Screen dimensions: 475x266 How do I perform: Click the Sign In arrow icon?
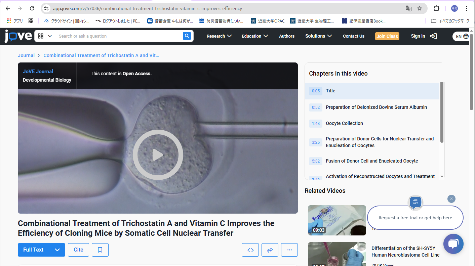click(x=434, y=36)
